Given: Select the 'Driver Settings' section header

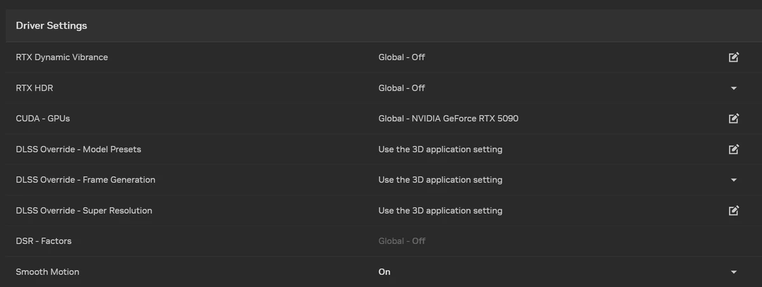Looking at the screenshot, I should 51,26.
